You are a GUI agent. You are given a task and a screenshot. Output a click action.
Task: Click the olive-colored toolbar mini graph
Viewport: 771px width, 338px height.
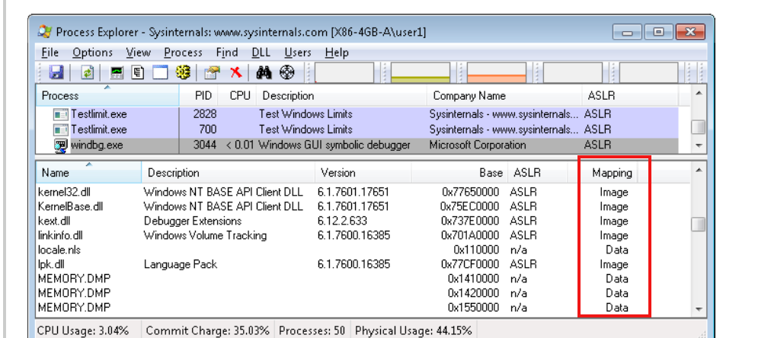tap(421, 73)
